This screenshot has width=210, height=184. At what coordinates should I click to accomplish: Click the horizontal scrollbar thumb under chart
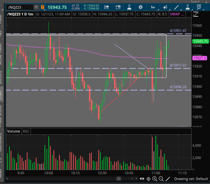coord(119,179)
